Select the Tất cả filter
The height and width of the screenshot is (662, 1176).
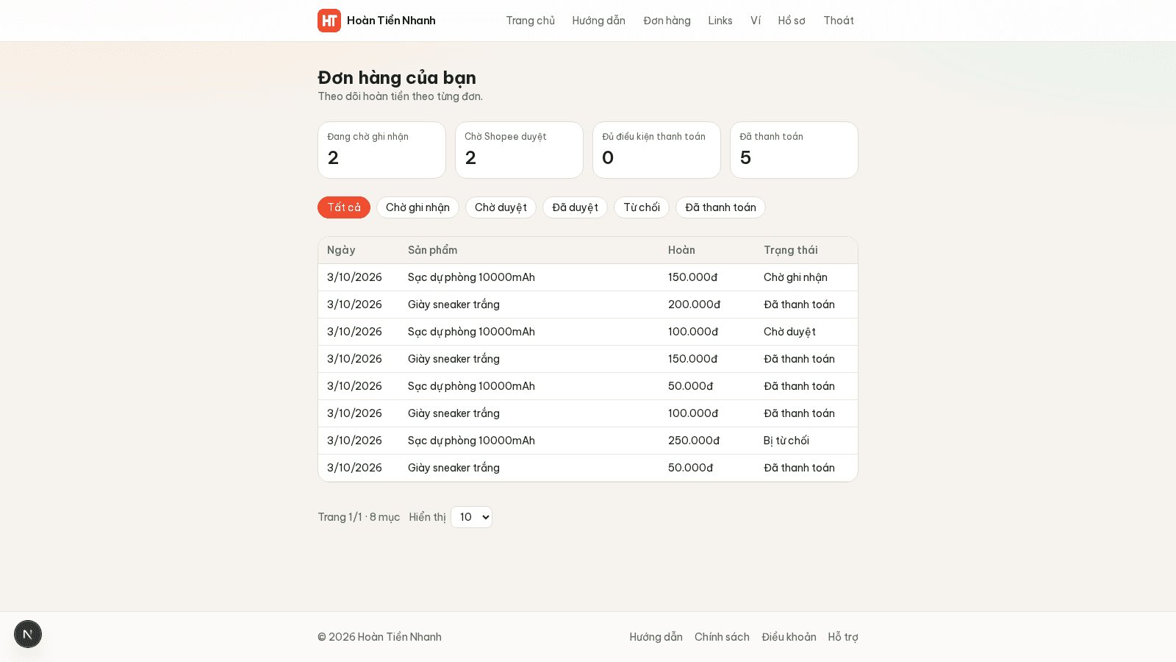(x=344, y=207)
